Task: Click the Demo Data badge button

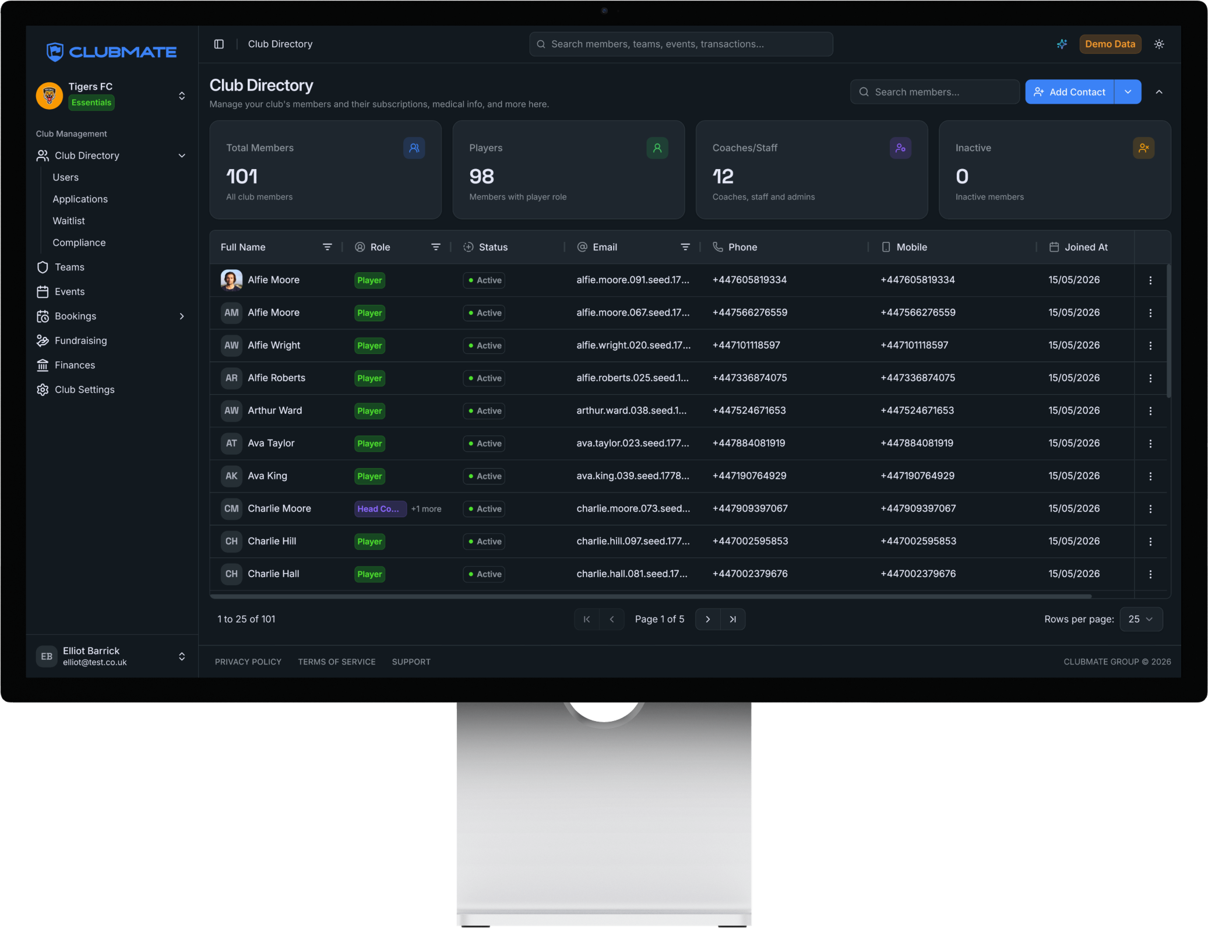Action: [x=1110, y=44]
